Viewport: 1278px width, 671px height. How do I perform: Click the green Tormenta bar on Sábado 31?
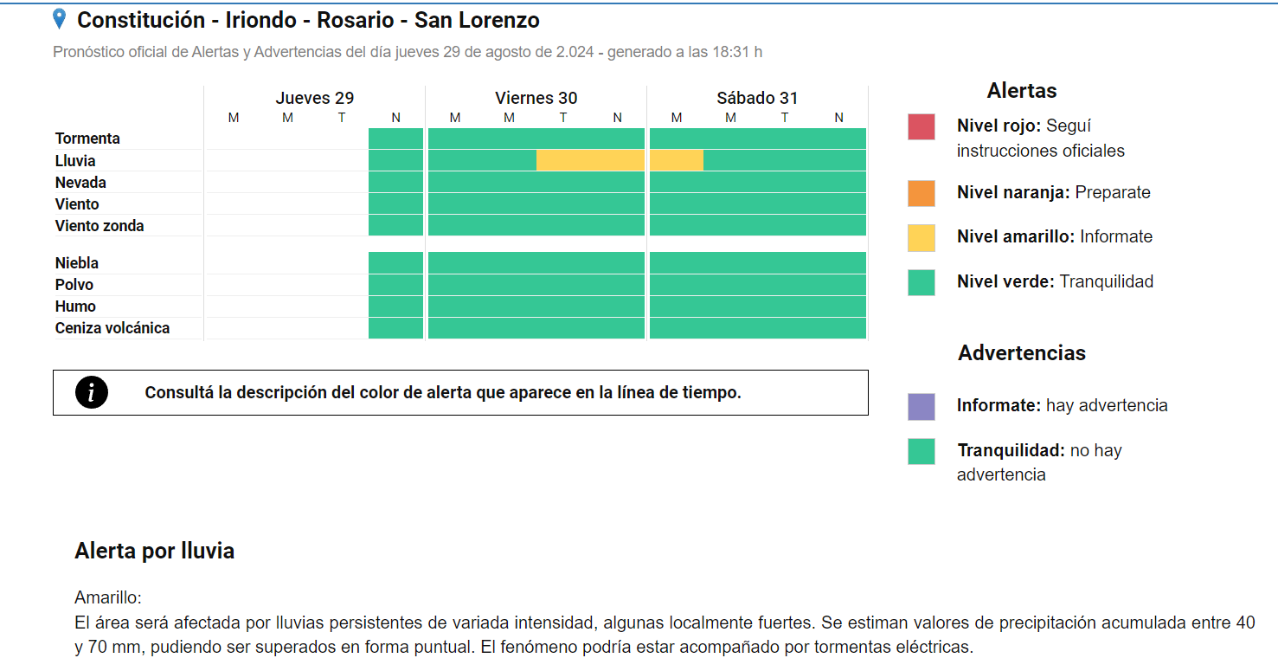[758, 139]
